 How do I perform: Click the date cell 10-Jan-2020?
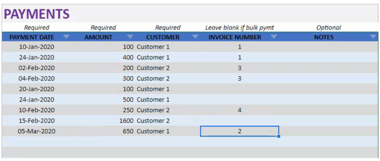36,47
